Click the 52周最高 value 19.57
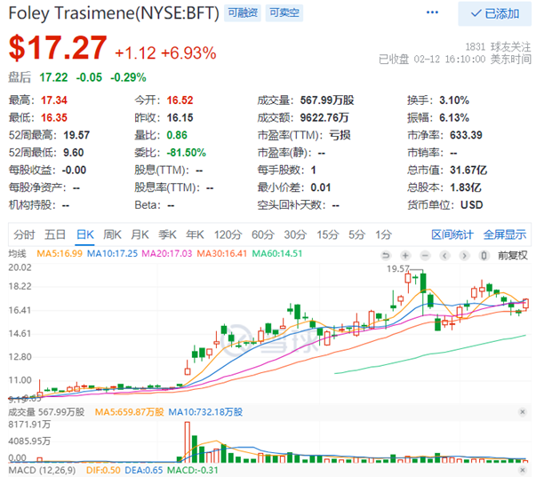The width and height of the screenshot is (536, 477). tap(76, 135)
